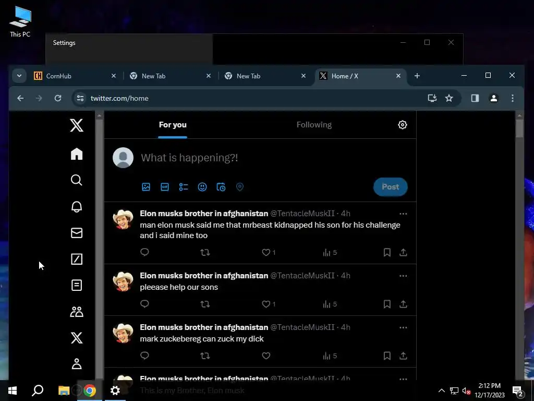Repost the mrbeast kidnapped tweet
Screen dimensions: 534x401
click(x=205, y=252)
